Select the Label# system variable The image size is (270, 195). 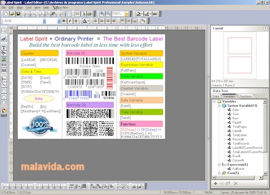tap(237, 131)
